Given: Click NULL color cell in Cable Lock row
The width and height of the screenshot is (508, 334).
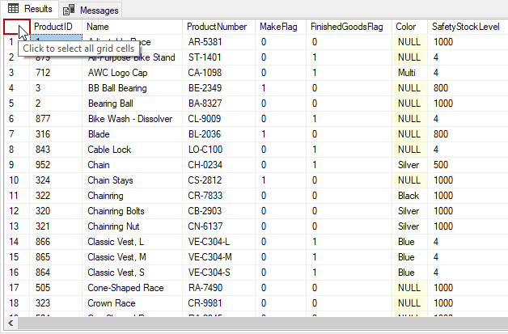Looking at the screenshot, I should [x=410, y=150].
